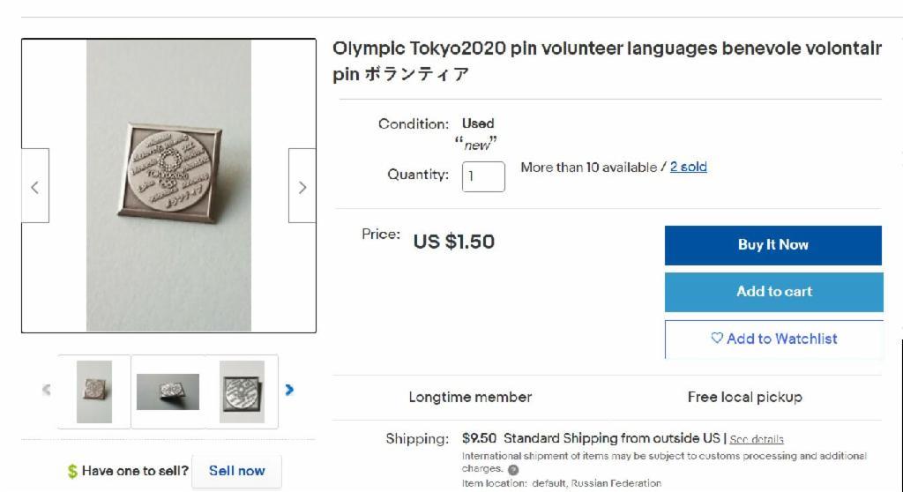Open the 2 sold link
The height and width of the screenshot is (492, 903).
click(688, 167)
